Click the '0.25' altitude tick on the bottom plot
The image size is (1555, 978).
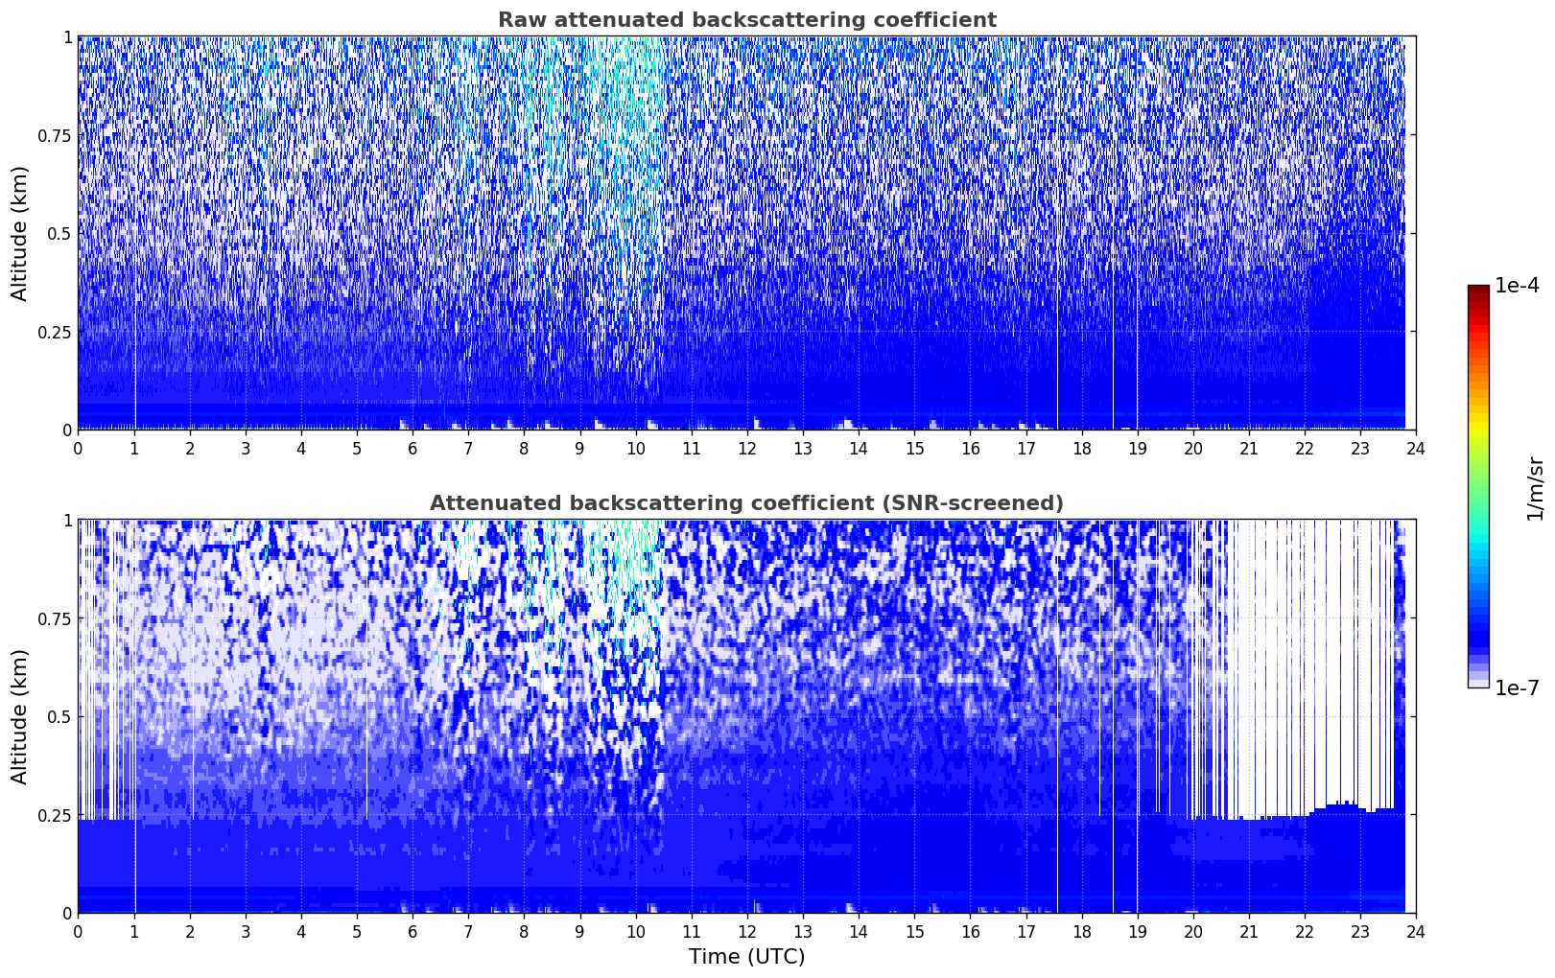point(55,815)
